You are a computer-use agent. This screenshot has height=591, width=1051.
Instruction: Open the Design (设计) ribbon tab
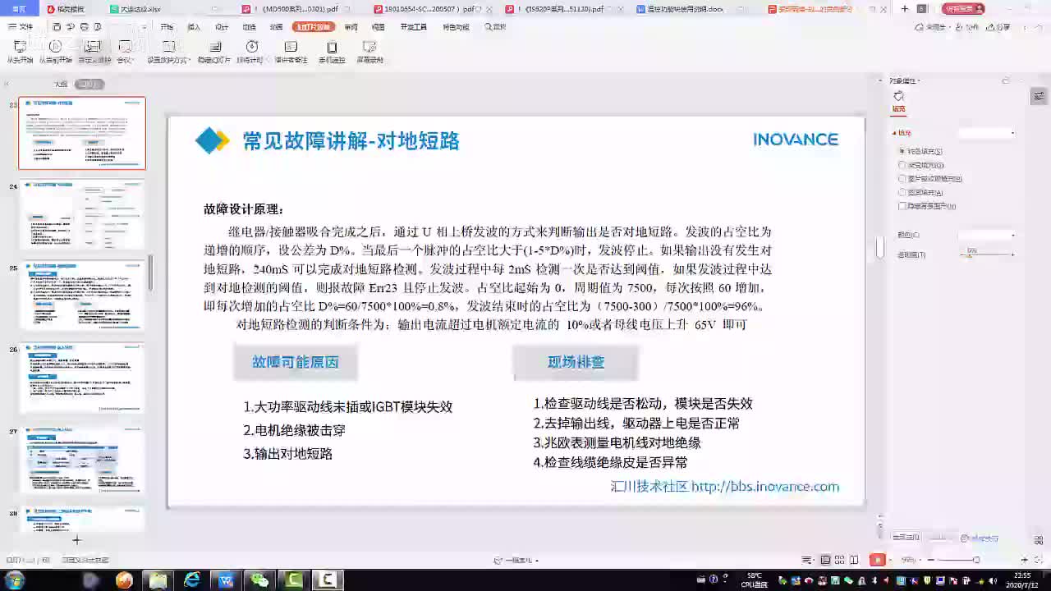[x=222, y=27]
